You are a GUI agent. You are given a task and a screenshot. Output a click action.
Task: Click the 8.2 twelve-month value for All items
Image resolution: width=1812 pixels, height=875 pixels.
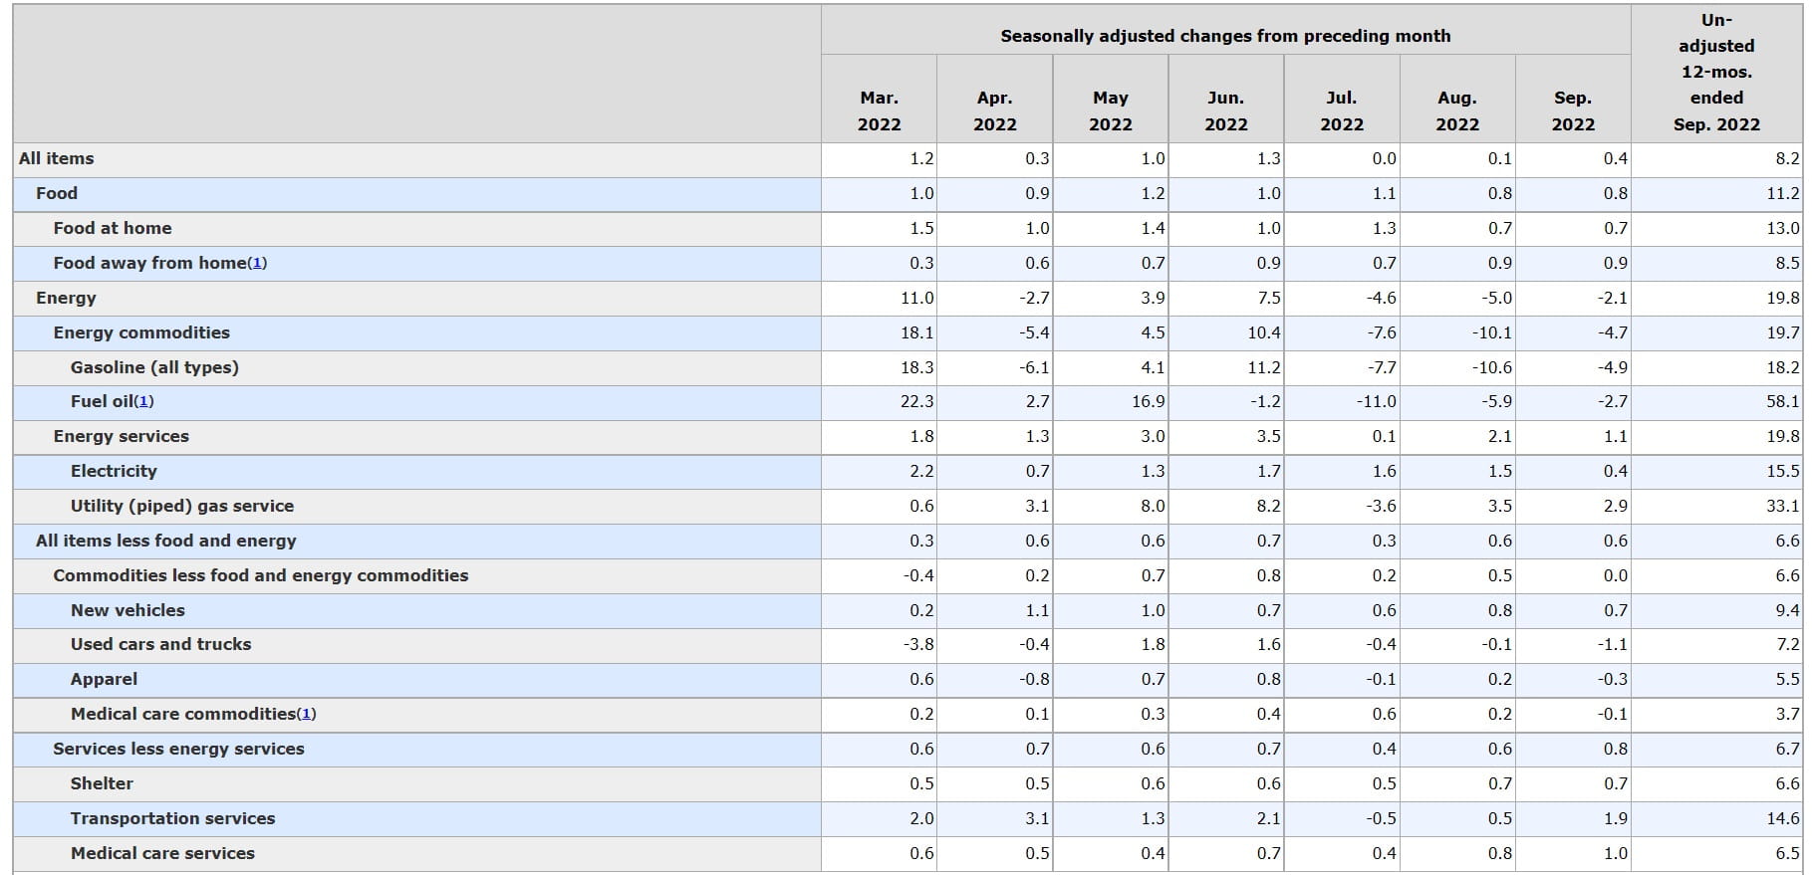click(x=1787, y=158)
